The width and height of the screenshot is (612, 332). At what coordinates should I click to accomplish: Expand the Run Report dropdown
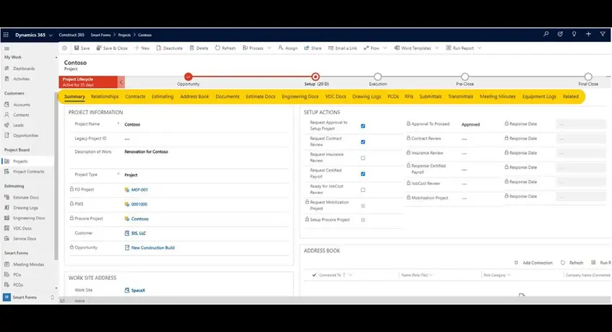point(479,48)
